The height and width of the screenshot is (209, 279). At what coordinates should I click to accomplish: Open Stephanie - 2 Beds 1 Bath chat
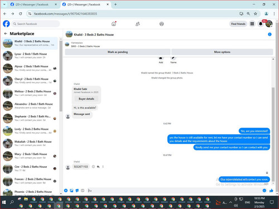click(x=30, y=118)
